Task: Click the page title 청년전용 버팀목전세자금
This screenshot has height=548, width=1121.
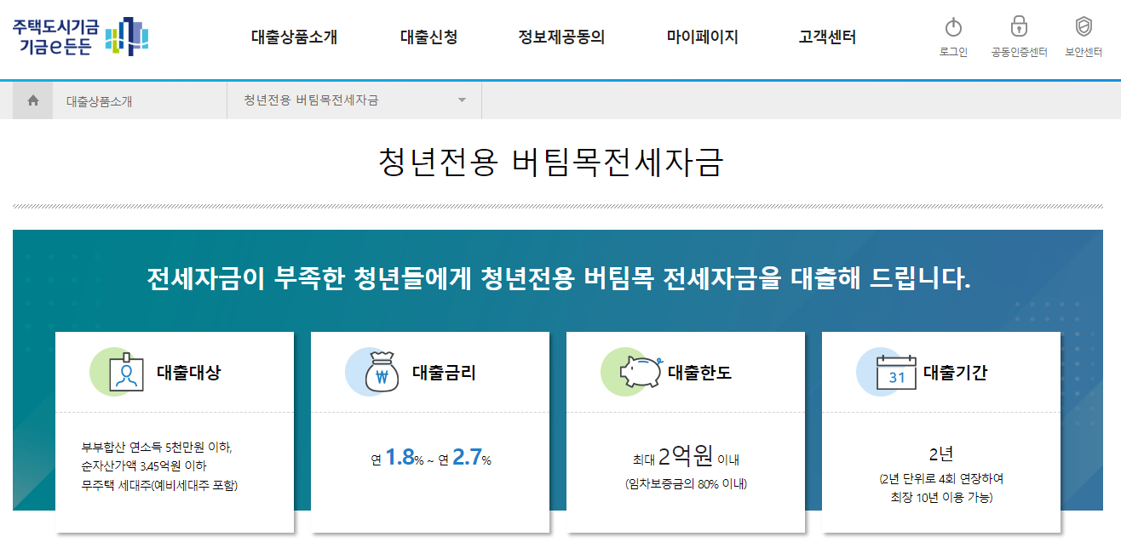Action: click(x=549, y=162)
